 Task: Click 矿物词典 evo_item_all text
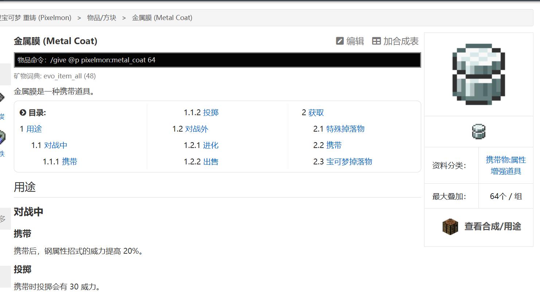click(55, 76)
